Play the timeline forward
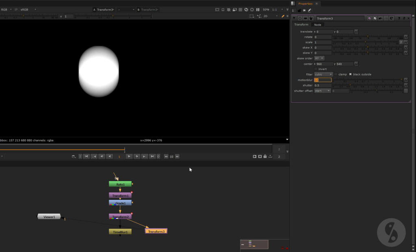 129,156
